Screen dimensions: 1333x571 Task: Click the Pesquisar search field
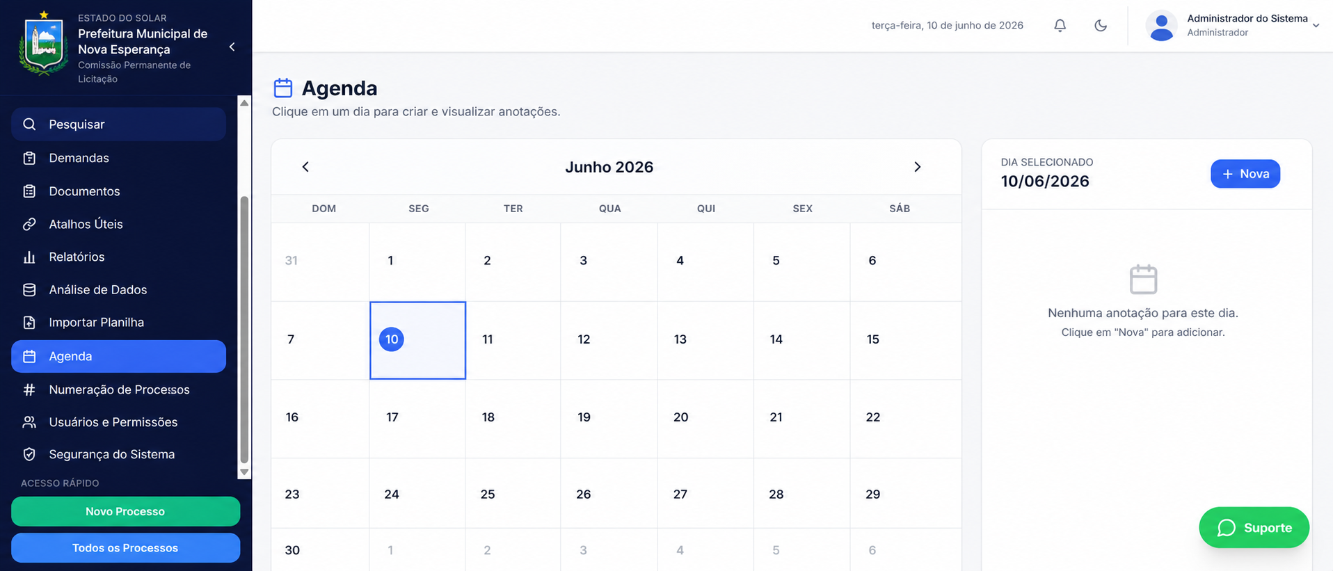(x=118, y=124)
